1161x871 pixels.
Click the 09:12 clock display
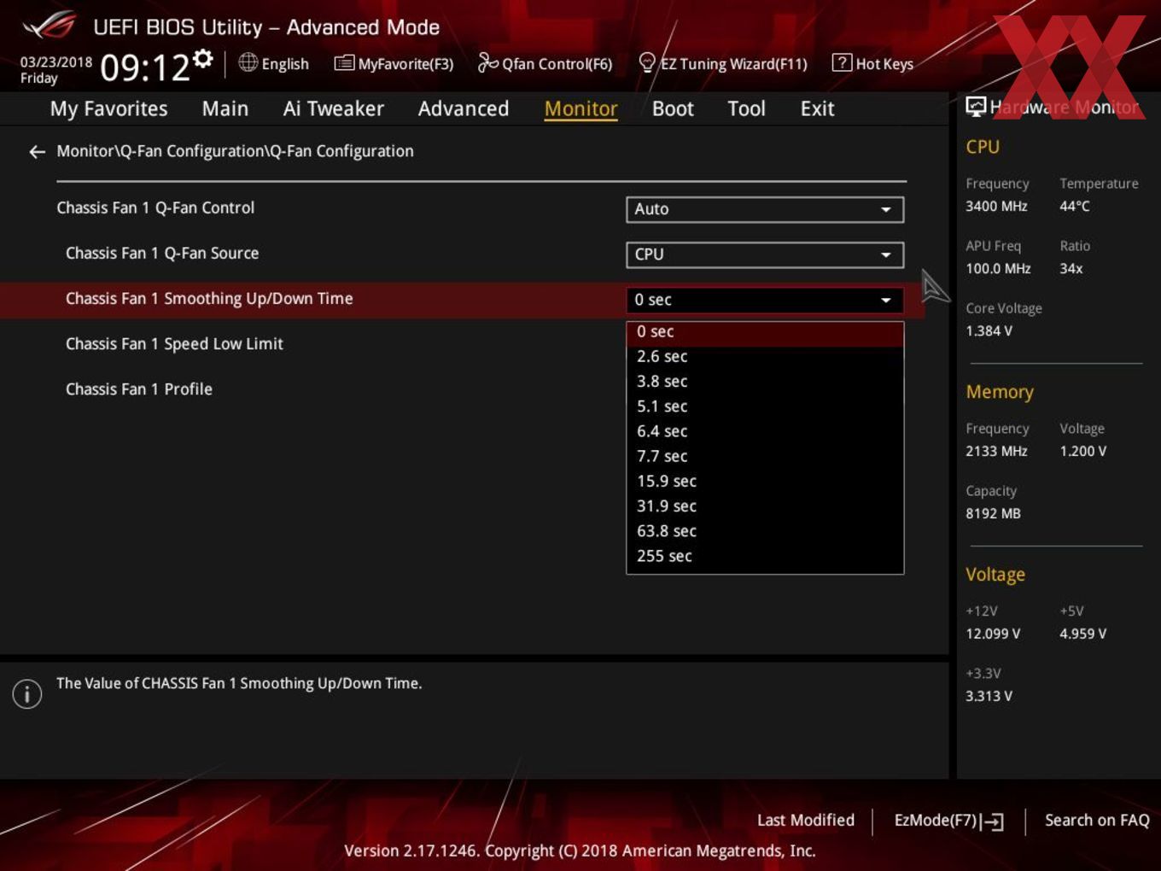[144, 67]
